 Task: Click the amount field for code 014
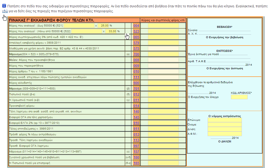(163, 106)
